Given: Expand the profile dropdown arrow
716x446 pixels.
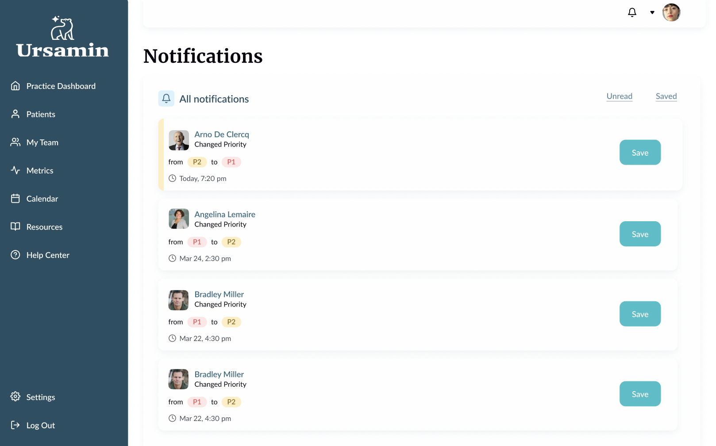Looking at the screenshot, I should tap(652, 12).
